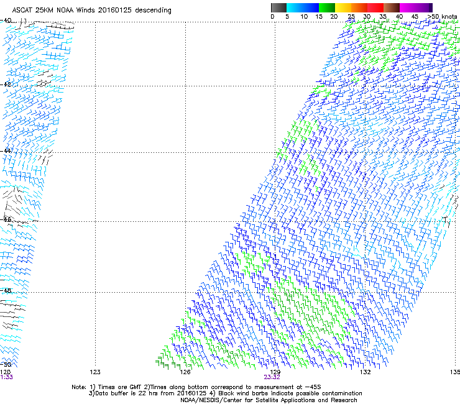The width and height of the screenshot is (460, 404).
Task: Click the longitude label '132'
Action: tap(365, 372)
